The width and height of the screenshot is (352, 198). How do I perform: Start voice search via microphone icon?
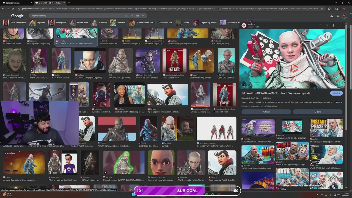click(x=132, y=16)
